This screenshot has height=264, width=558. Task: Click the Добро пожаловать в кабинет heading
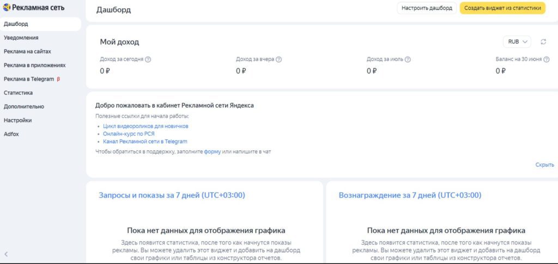[x=175, y=106]
